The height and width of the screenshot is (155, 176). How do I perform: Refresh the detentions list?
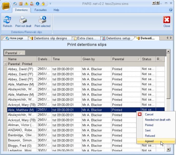[8, 22]
